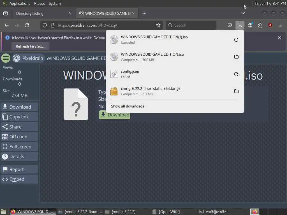Screen dimensions: 287x215
Task: Open the Firefox hamburger menu
Action: (280, 25)
